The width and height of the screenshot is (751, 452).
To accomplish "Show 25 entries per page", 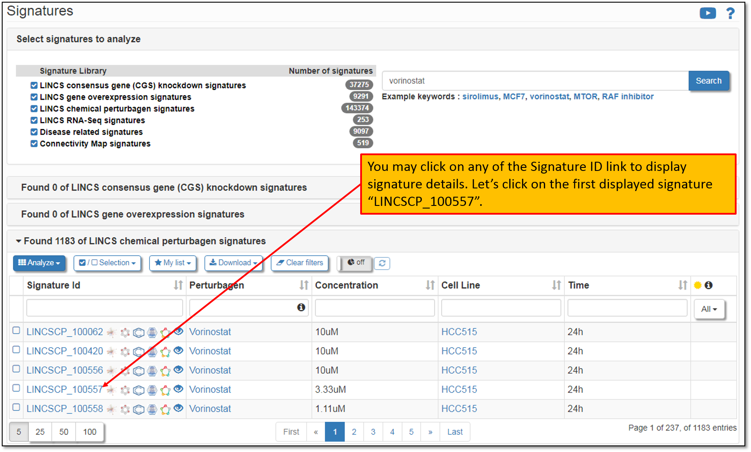I will click(x=40, y=432).
